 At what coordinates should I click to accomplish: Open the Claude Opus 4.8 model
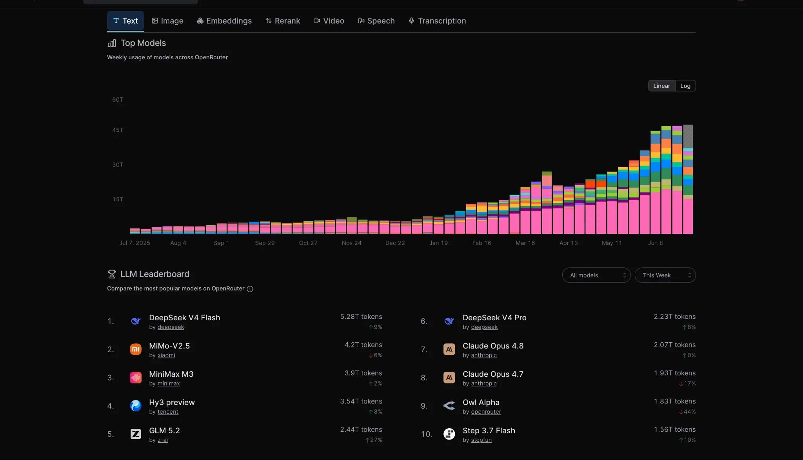click(493, 346)
